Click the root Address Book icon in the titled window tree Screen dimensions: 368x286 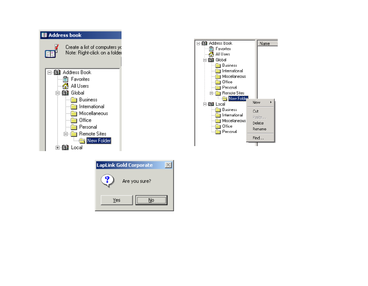point(57,72)
